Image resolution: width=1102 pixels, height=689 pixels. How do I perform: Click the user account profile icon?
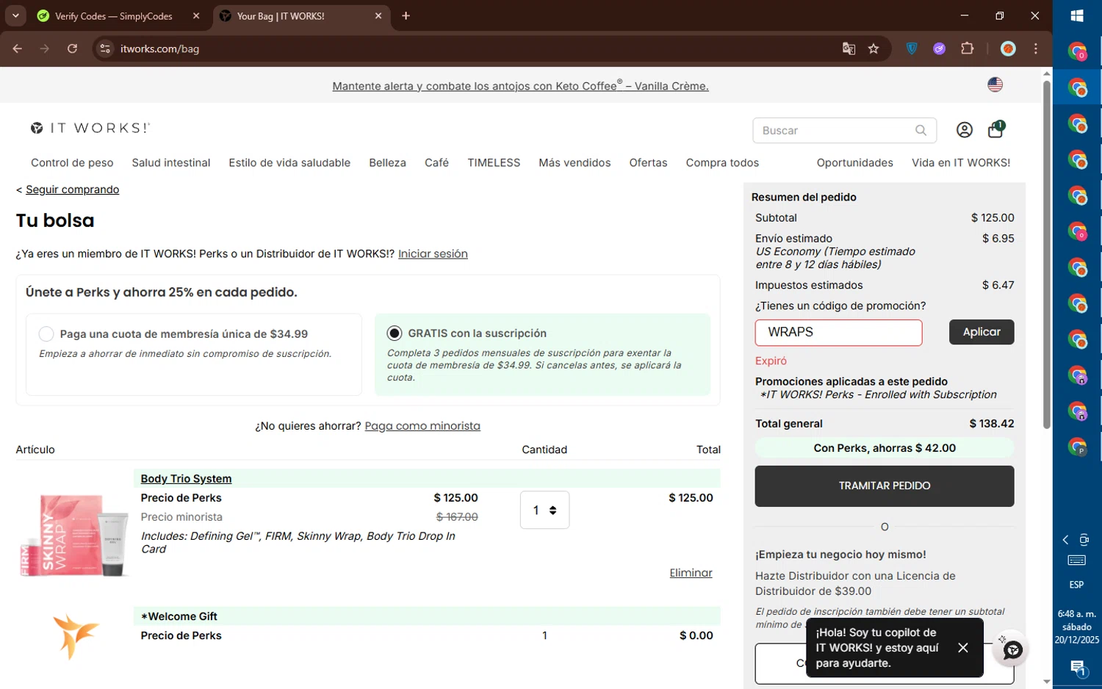pos(964,130)
